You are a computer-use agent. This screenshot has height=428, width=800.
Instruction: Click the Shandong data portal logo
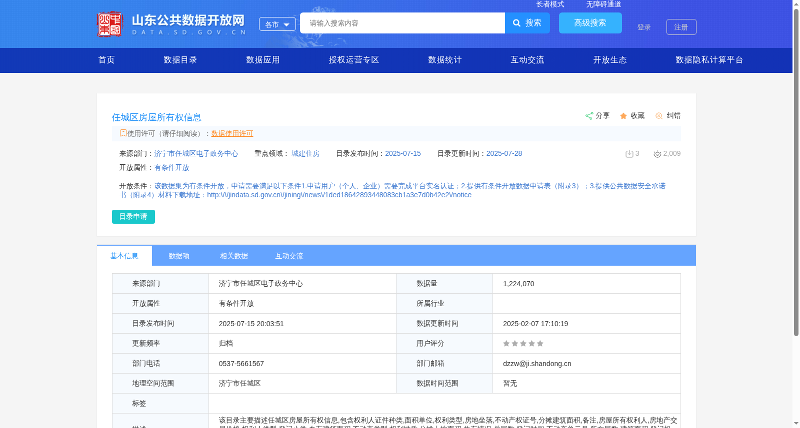click(171, 24)
